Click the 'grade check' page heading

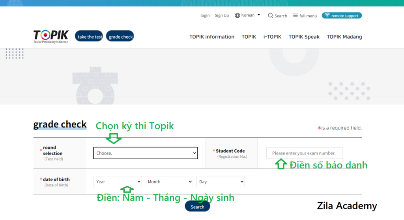point(60,125)
